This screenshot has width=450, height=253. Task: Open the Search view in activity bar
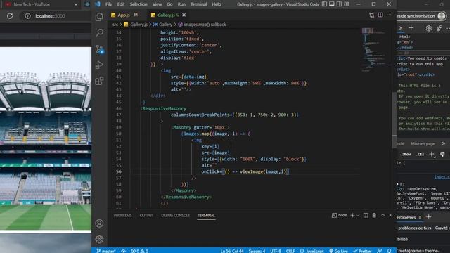(x=99, y=33)
